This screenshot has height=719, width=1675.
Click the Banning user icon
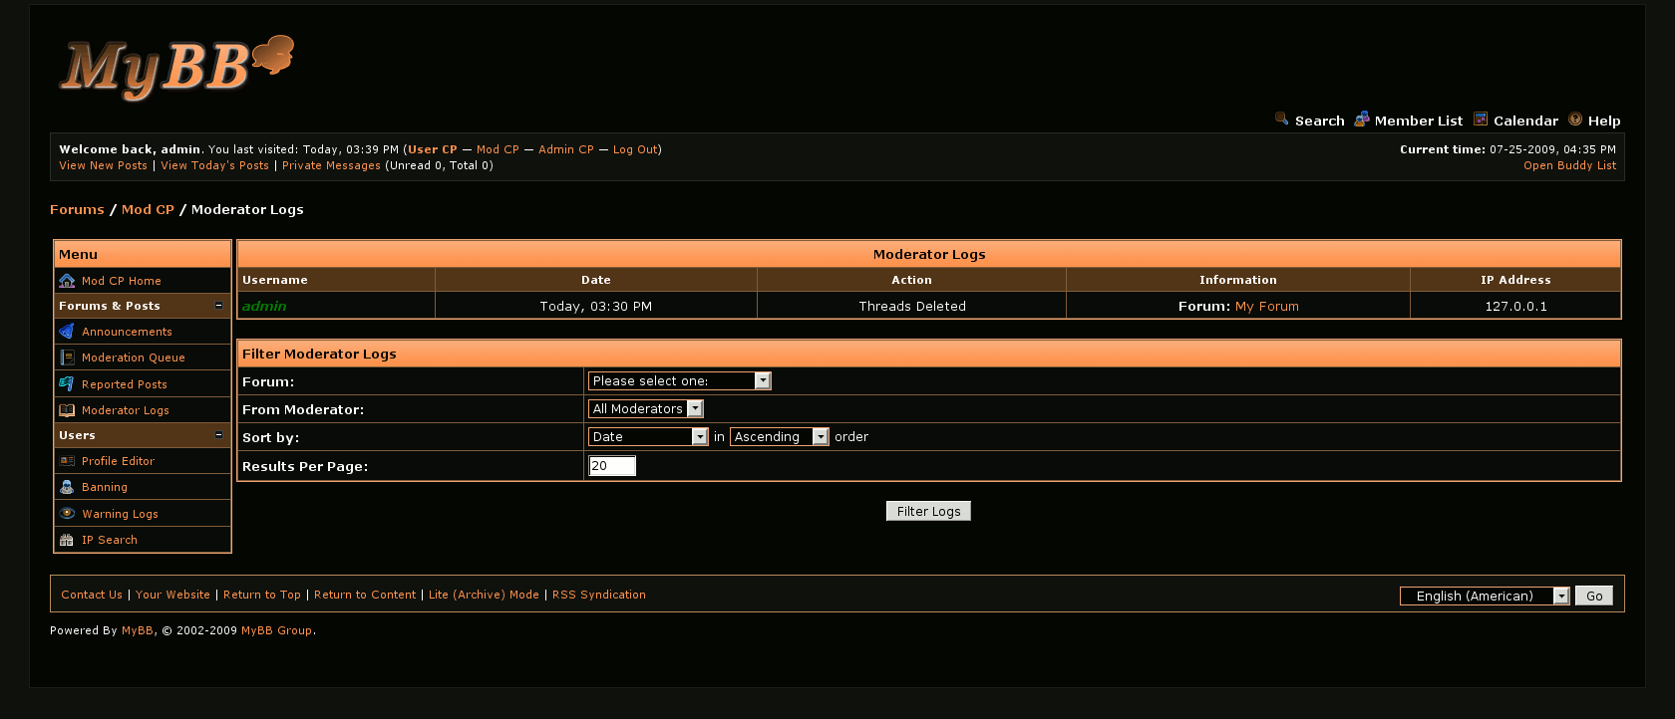click(x=67, y=487)
